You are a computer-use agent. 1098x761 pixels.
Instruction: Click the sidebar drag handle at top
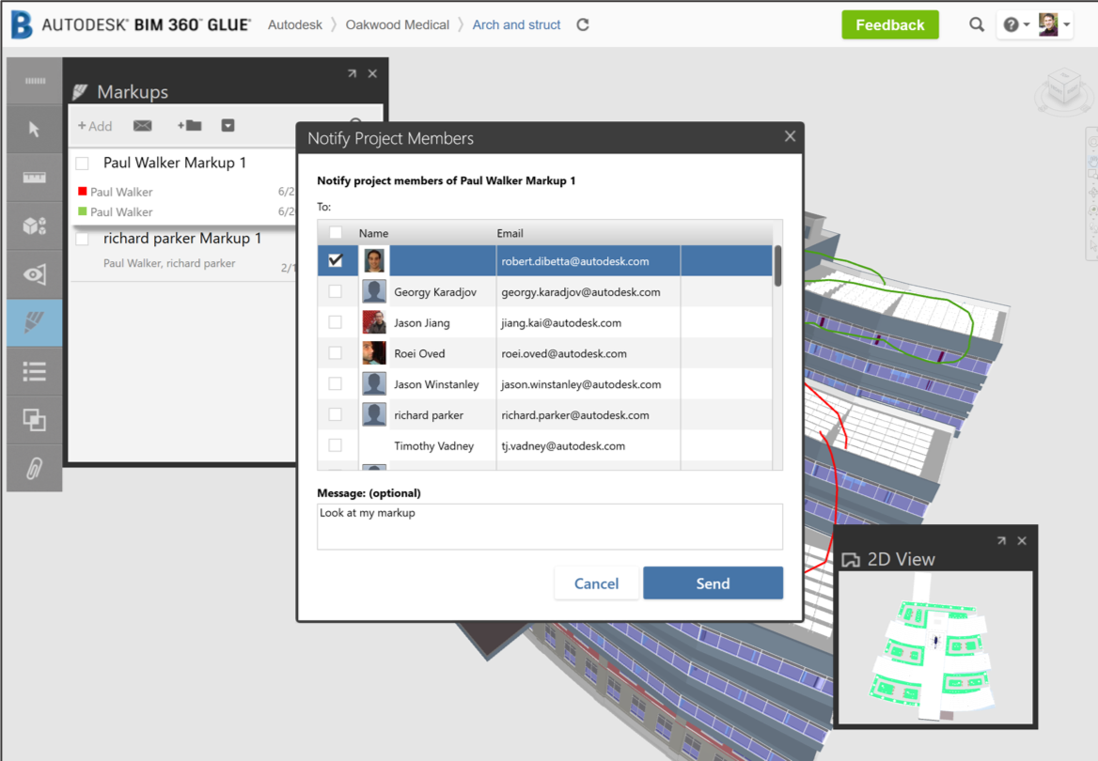pos(34,81)
